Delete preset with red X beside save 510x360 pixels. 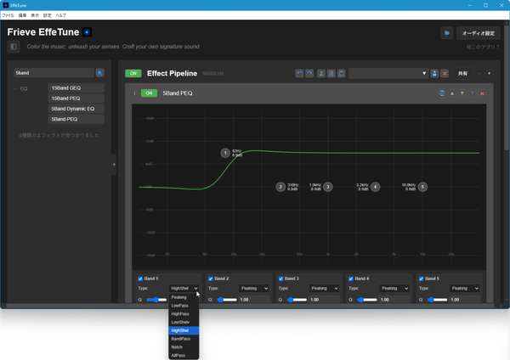coord(445,73)
